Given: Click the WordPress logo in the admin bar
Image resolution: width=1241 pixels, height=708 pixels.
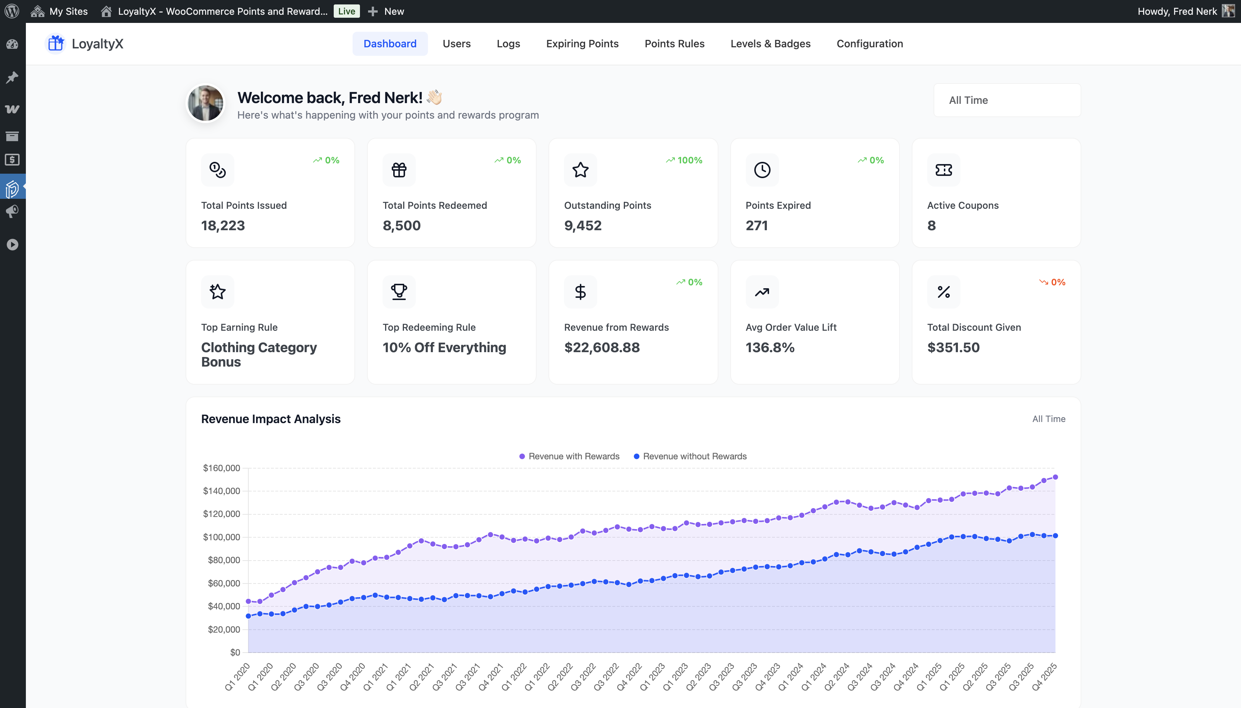Looking at the screenshot, I should pos(13,11).
